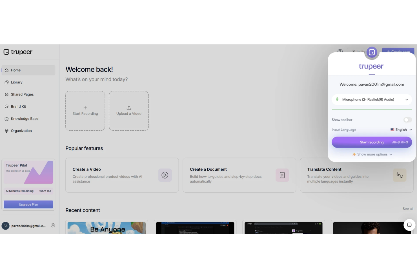
Task: Toggle the Show toolbar switch
Action: 407,120
